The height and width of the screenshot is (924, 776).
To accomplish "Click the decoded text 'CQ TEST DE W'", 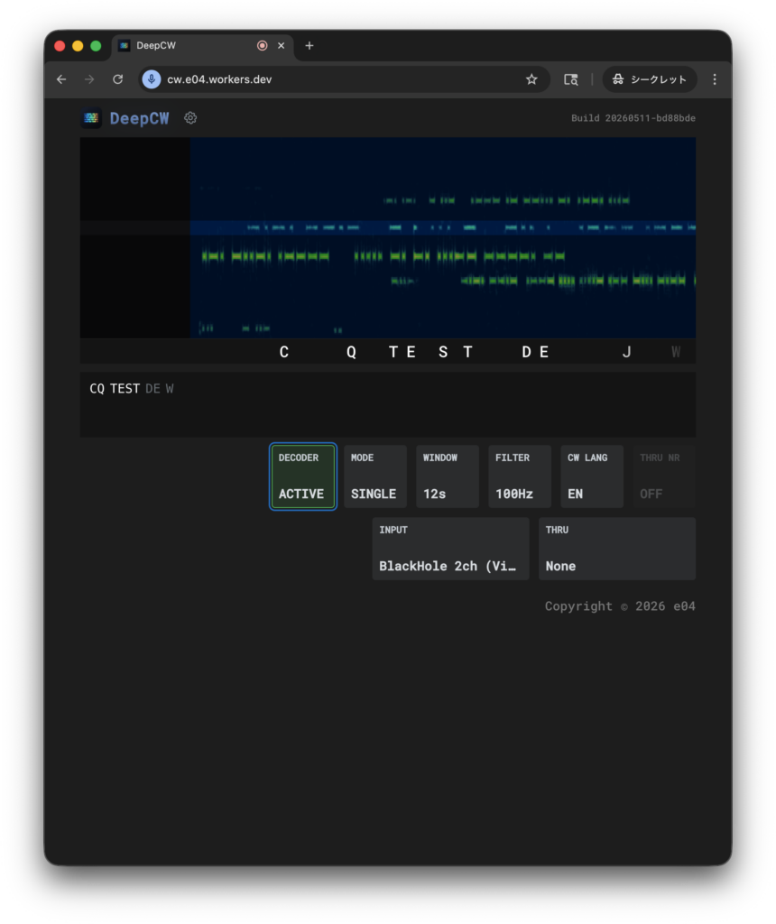I will (x=132, y=389).
